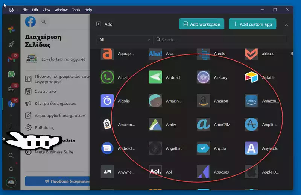The width and height of the screenshot is (301, 195).
Task: Select the Aha! app icon
Action: [x=155, y=54]
